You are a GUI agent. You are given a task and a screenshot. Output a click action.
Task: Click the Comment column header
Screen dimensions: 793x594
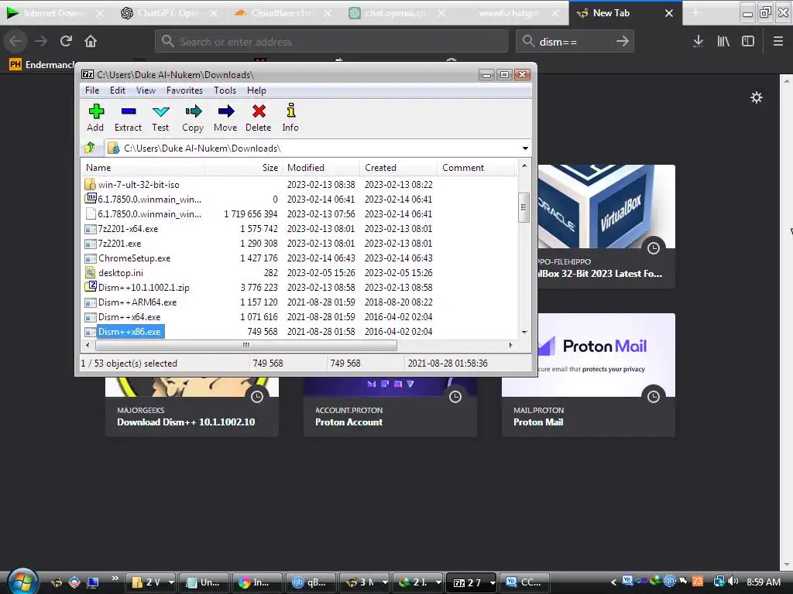(x=475, y=168)
